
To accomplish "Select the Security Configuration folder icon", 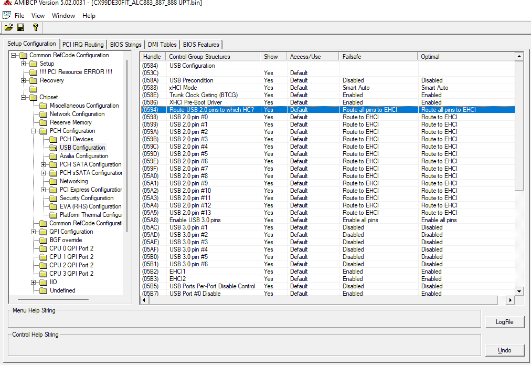I will [x=53, y=198].
